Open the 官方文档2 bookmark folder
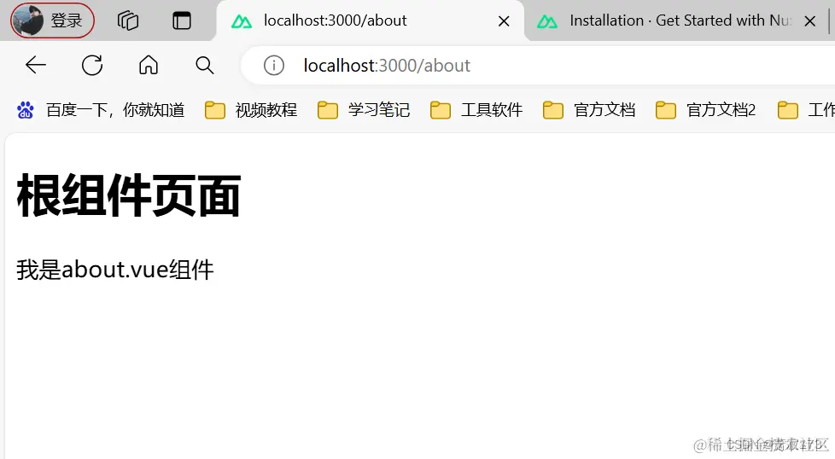Viewport: 835px width, 459px height. pyautogui.click(x=705, y=110)
